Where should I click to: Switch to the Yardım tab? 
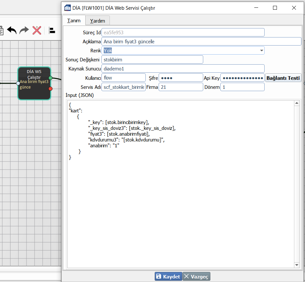98,21
